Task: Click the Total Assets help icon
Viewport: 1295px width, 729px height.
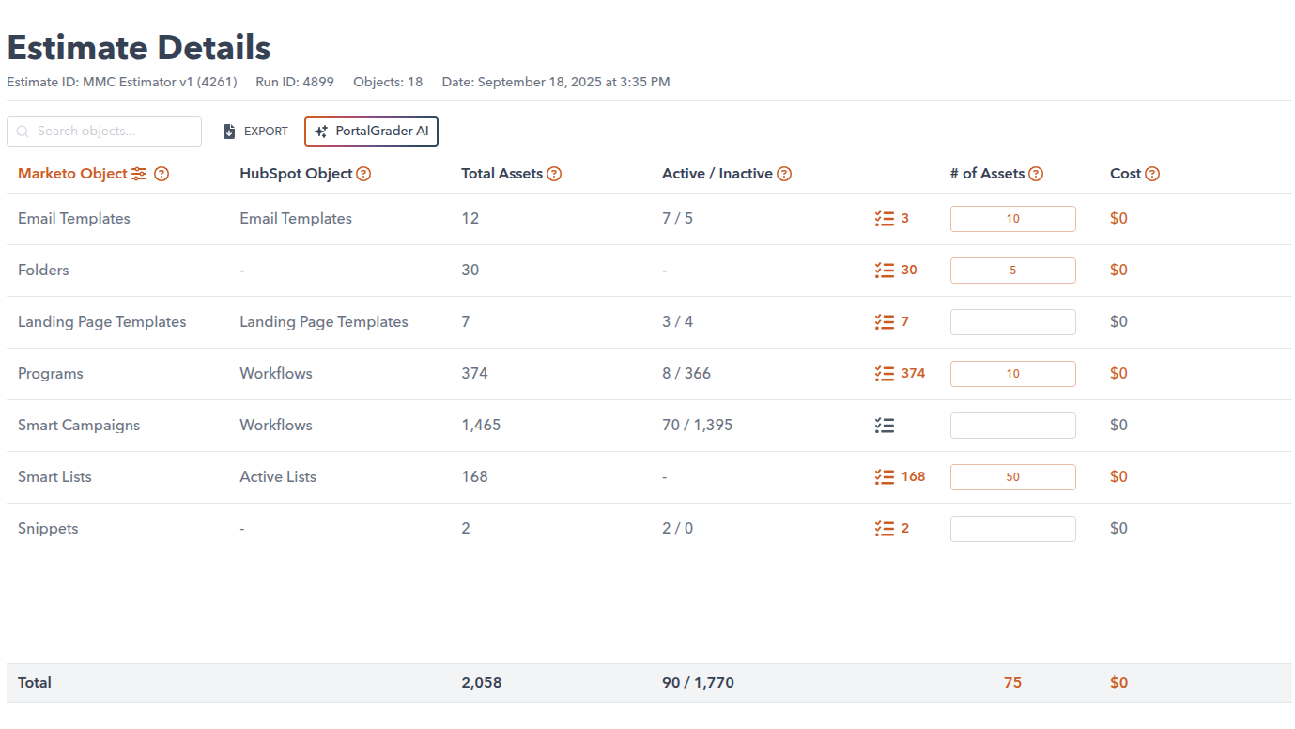Action: coord(554,174)
